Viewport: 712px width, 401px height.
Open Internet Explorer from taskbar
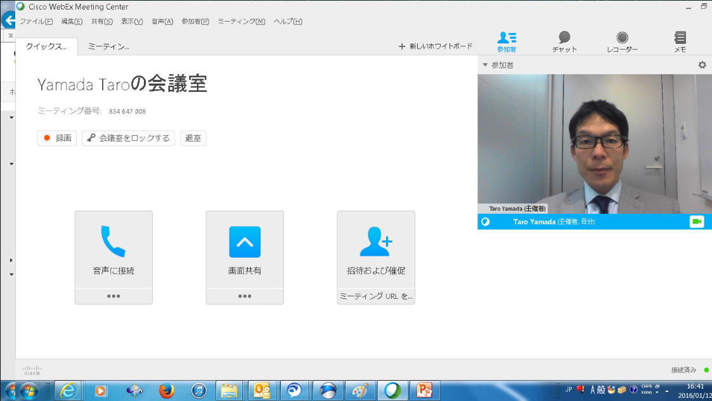tap(68, 391)
